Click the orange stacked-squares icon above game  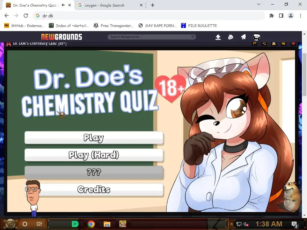click(x=283, y=43)
